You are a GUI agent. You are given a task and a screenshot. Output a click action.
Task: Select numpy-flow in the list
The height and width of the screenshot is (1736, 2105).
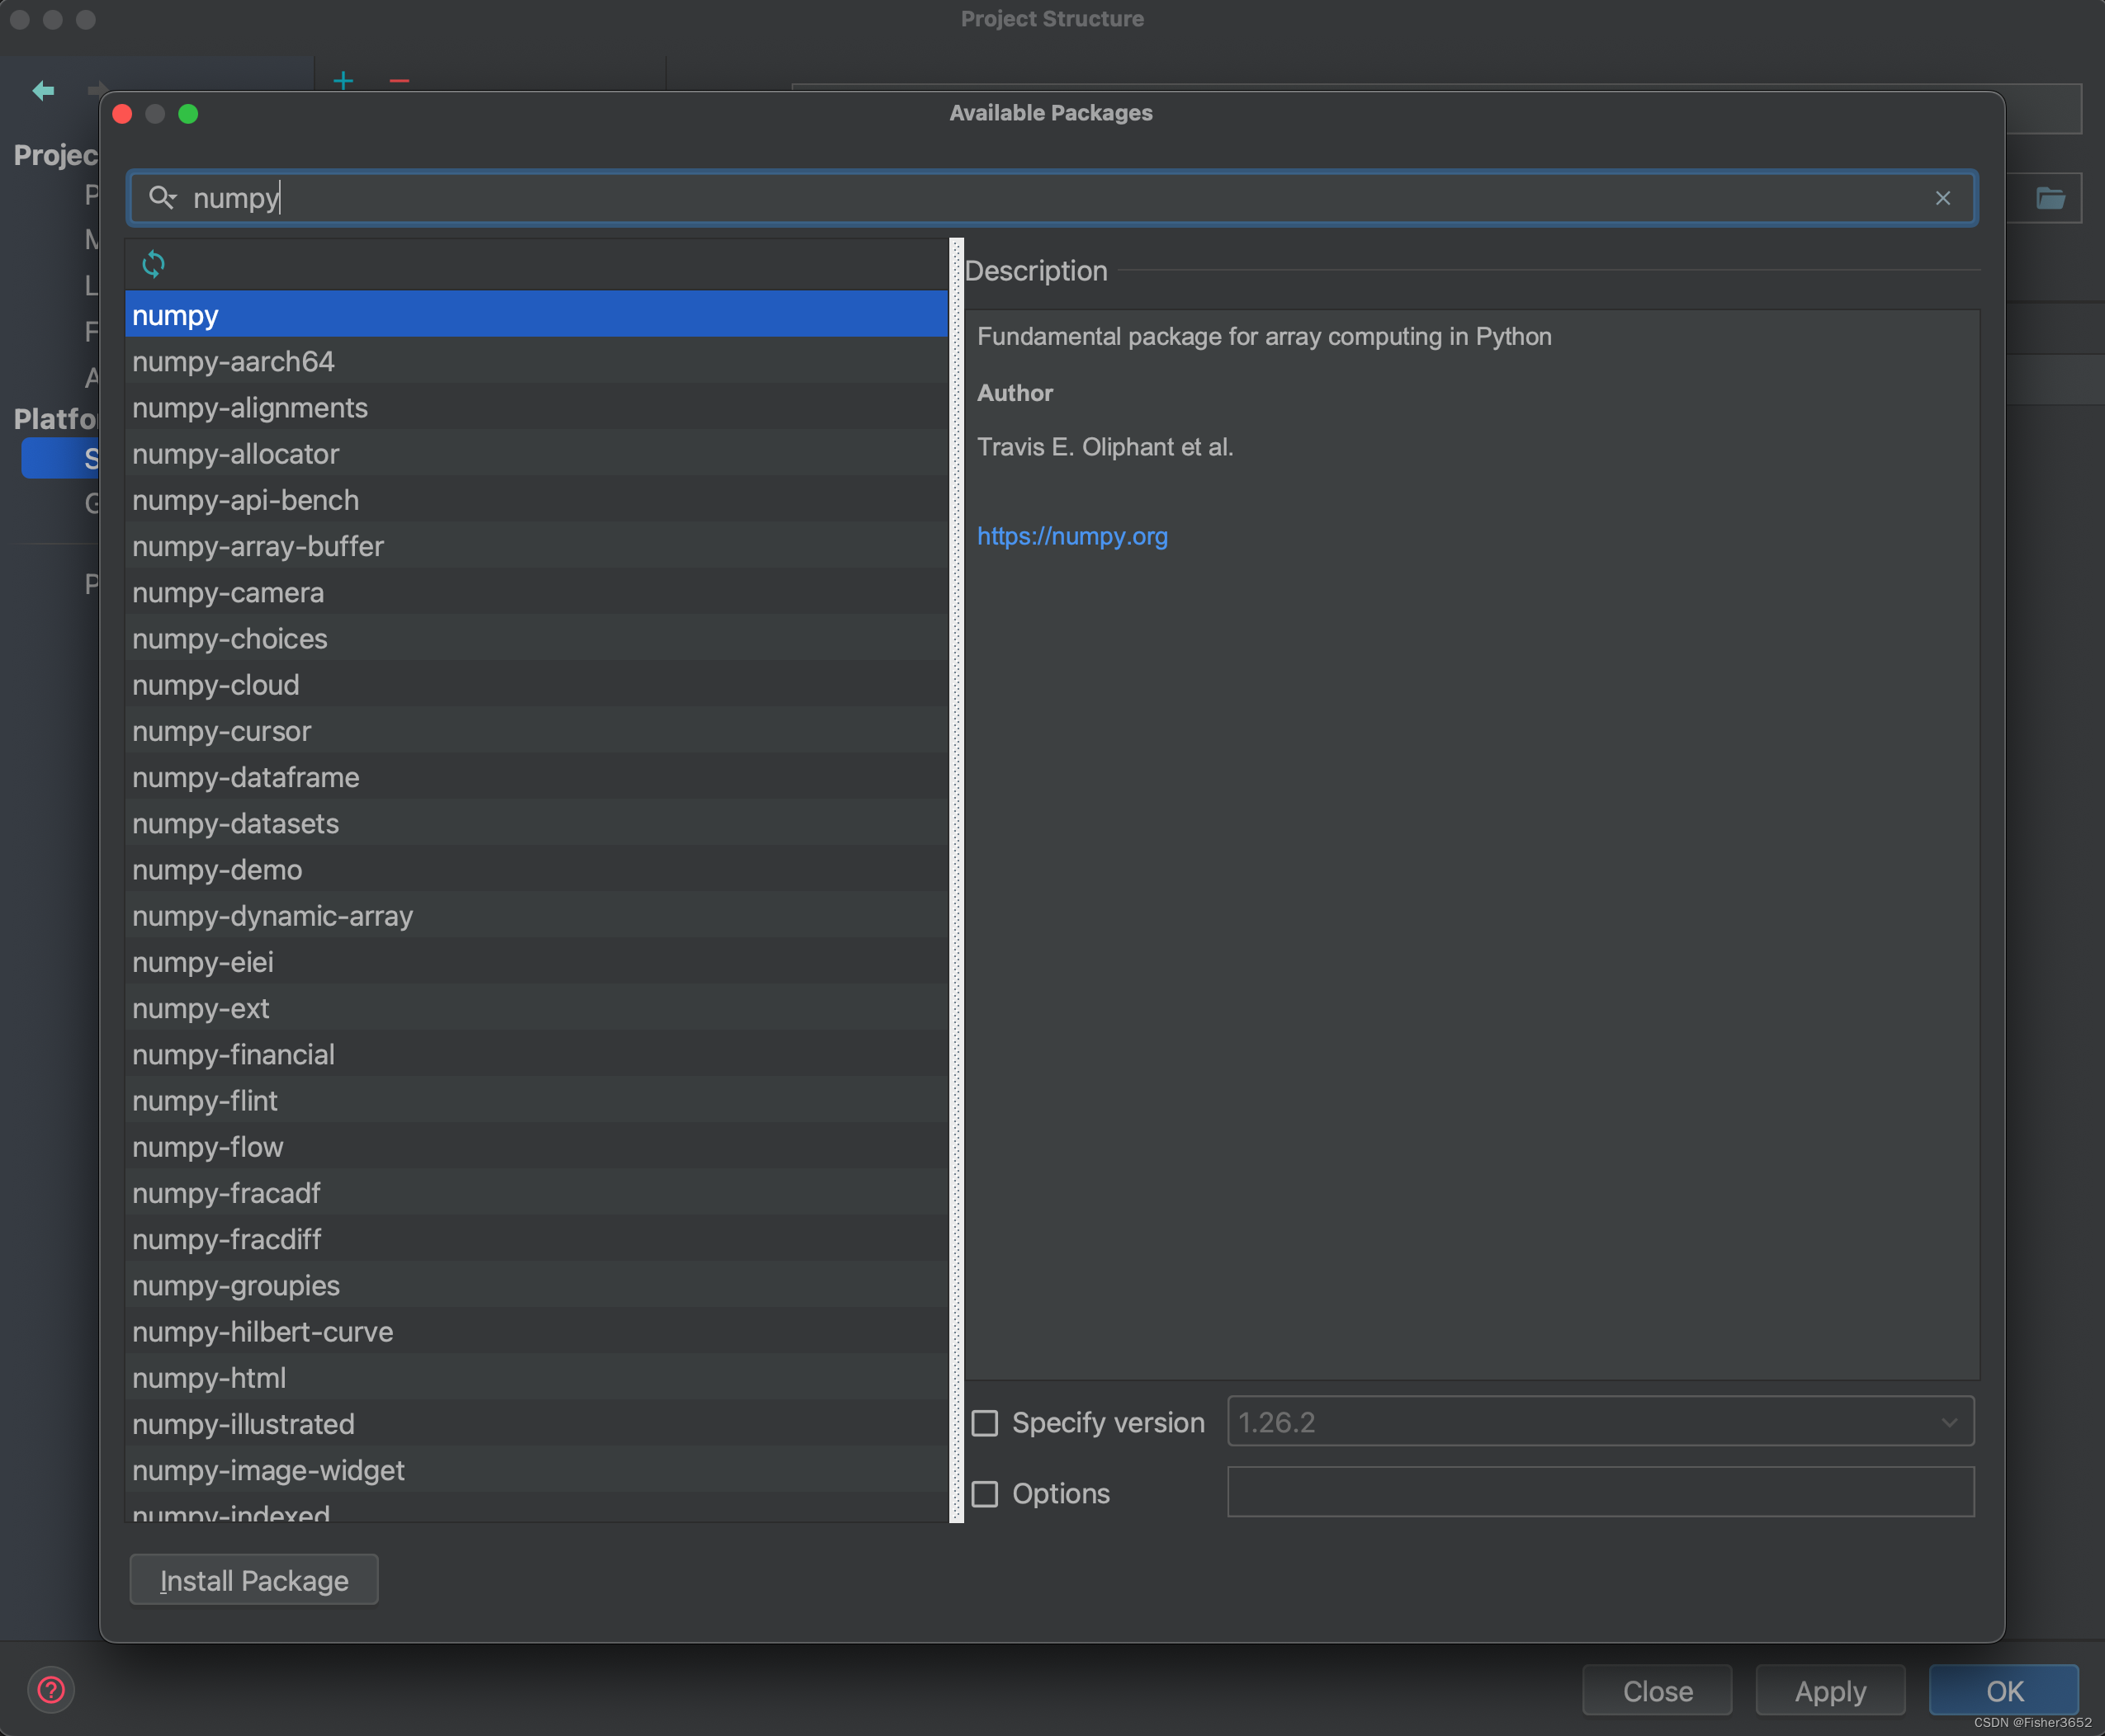click(x=537, y=1147)
